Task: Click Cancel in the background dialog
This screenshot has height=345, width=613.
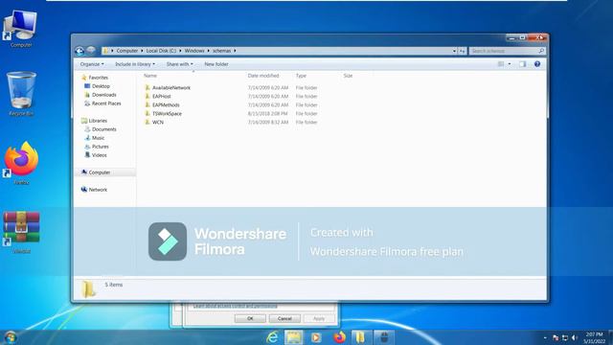Action: [x=284, y=318]
